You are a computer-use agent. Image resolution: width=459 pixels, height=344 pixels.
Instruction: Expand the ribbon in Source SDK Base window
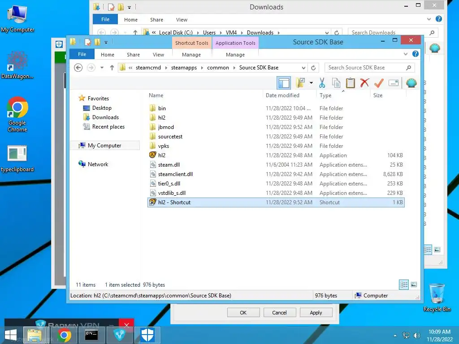405,54
